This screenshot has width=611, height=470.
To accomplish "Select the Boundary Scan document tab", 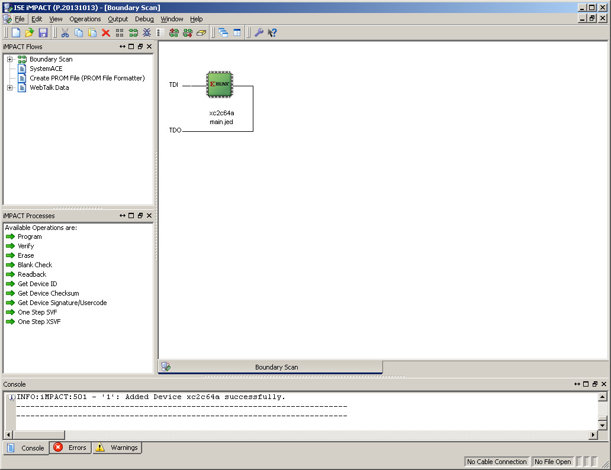I will [271, 367].
